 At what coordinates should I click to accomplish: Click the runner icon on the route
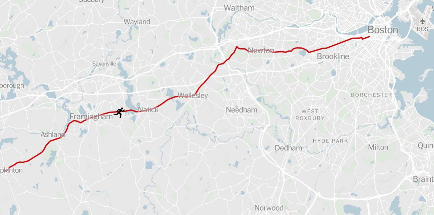coord(119,112)
